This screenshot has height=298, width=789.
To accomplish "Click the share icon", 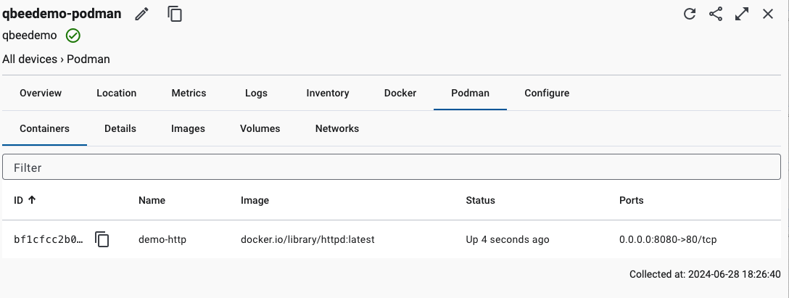I will tap(716, 14).
